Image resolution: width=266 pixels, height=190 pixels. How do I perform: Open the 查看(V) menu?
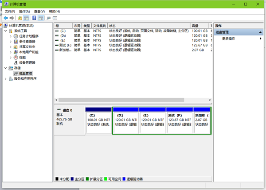(x=39, y=11)
